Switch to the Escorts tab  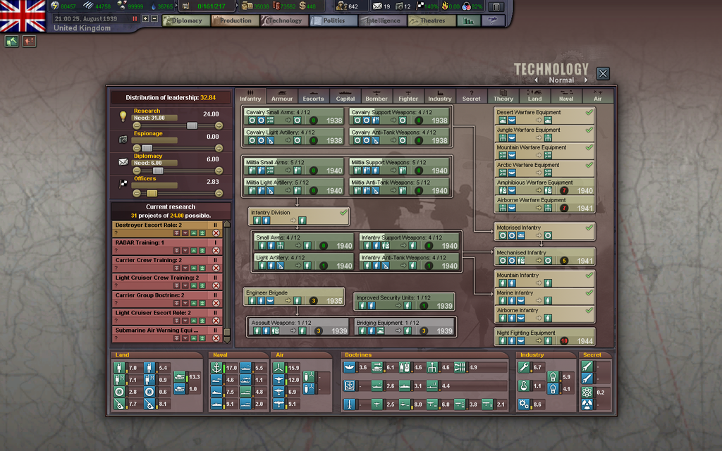click(x=313, y=96)
